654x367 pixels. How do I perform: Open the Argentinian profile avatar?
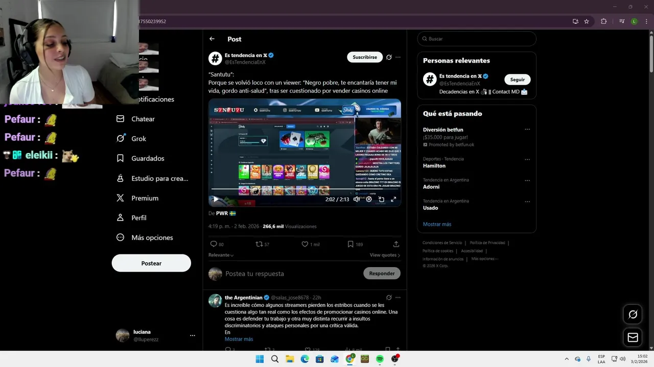coord(215,301)
